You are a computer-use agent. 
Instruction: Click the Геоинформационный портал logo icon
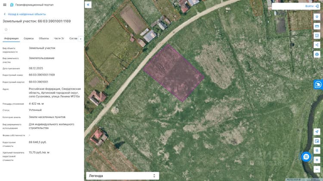[x=12, y=5]
